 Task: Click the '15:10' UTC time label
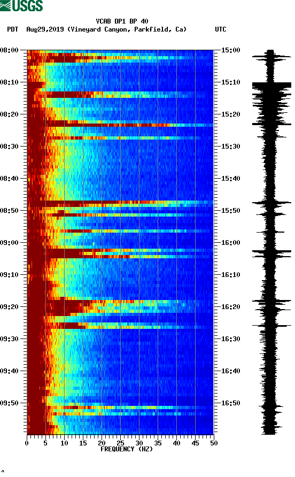[230, 82]
